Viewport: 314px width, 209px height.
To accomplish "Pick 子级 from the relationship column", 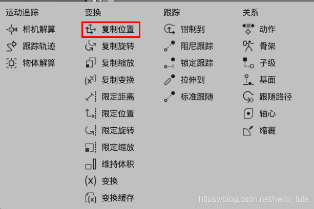I will (x=259, y=63).
